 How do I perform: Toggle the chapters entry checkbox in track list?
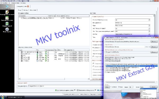coord(22,61)
